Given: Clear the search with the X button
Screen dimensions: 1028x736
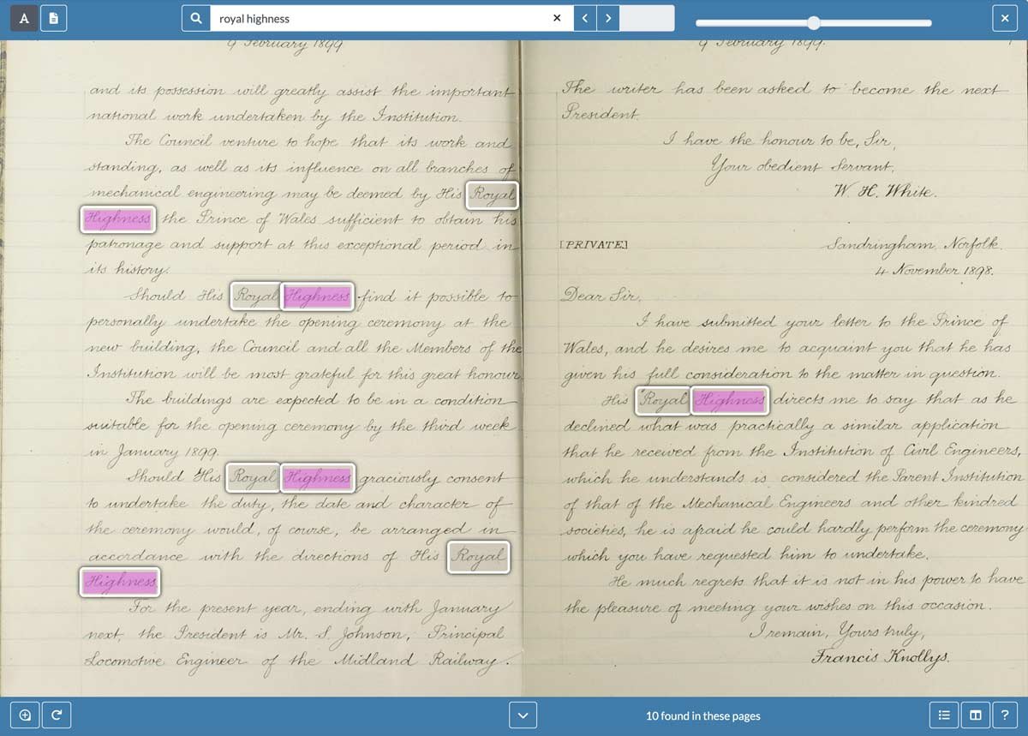Looking at the screenshot, I should point(557,17).
